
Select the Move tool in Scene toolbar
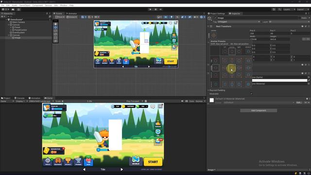pyautogui.click(x=56, y=27)
